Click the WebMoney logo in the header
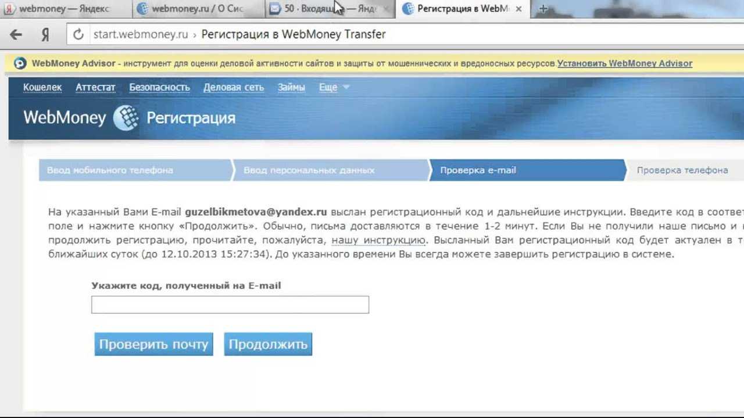Screen dimensions: 744x418 coord(81,118)
